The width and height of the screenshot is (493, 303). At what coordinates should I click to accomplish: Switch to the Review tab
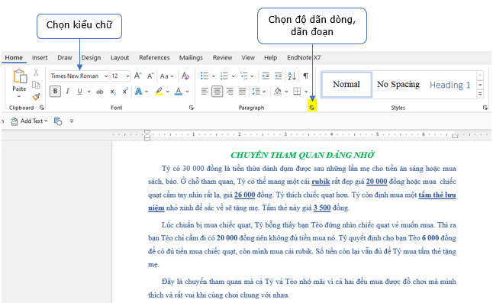click(222, 57)
